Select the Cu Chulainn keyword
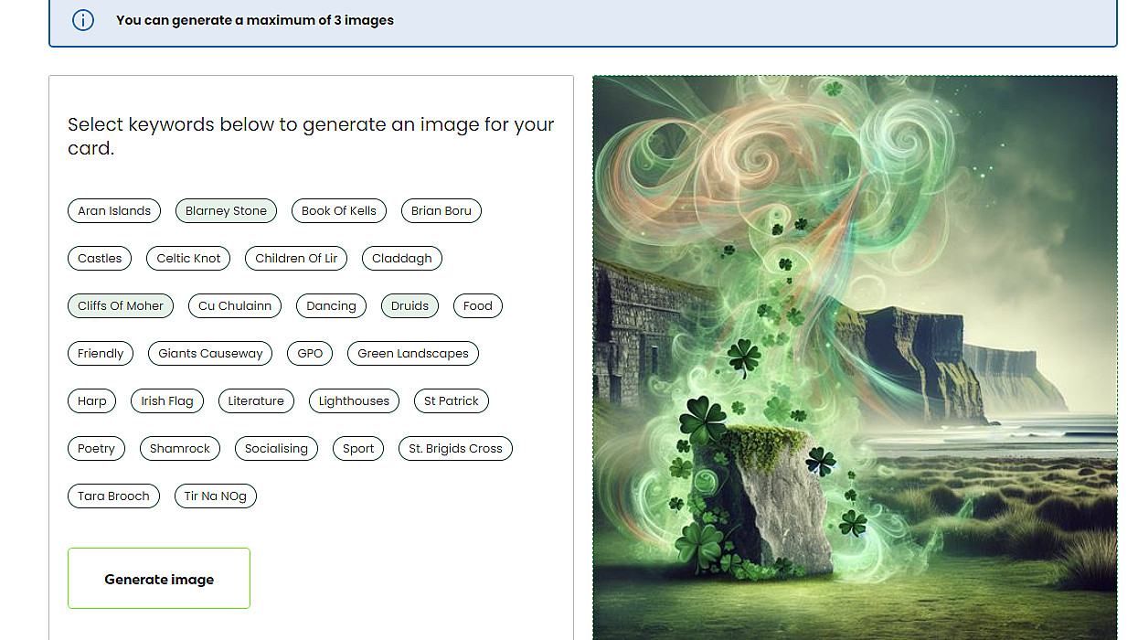1138x640 pixels. [x=235, y=306]
